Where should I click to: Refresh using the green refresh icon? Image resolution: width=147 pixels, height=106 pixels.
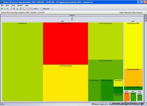click(17, 9)
